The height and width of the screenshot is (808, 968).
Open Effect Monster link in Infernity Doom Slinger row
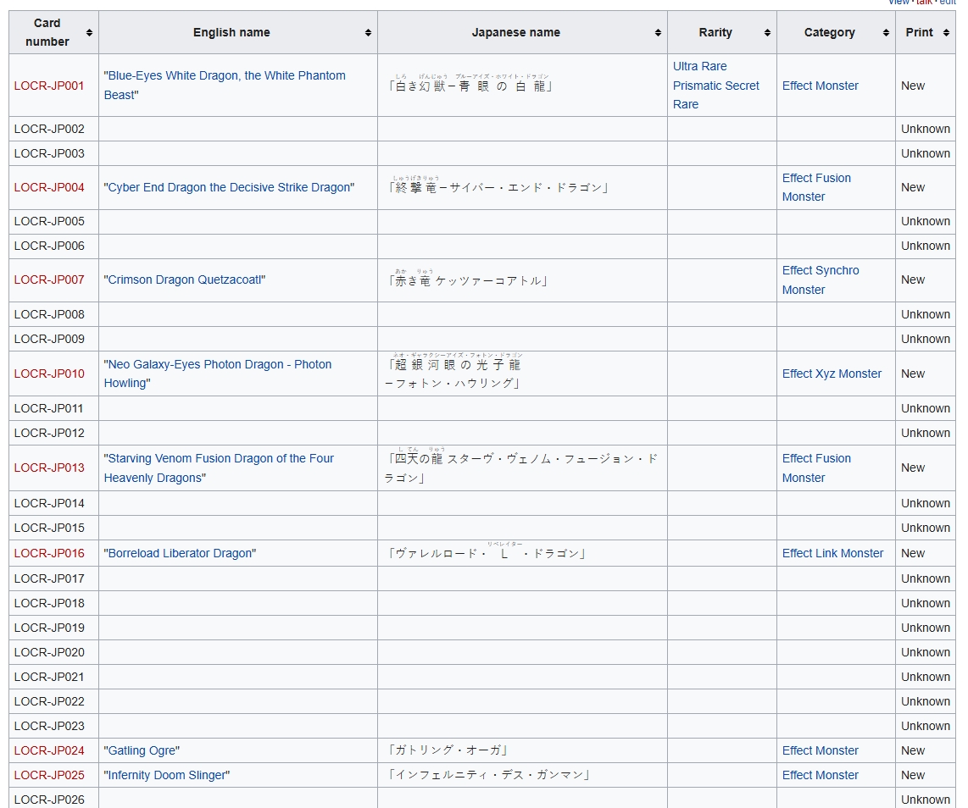click(820, 775)
